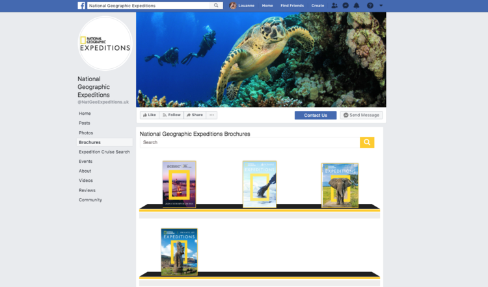The image size is (488, 287).
Task: Click the yellow brochure search button
Action: tap(367, 143)
